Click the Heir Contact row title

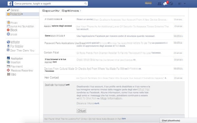tap(52, 78)
